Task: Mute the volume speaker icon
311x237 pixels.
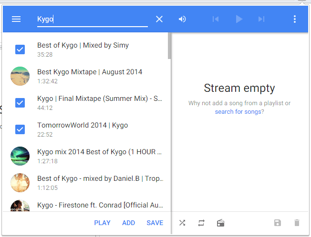Action: coord(182,19)
